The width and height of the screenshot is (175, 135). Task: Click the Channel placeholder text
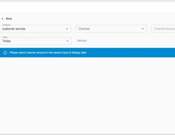pyautogui.click(x=84, y=29)
